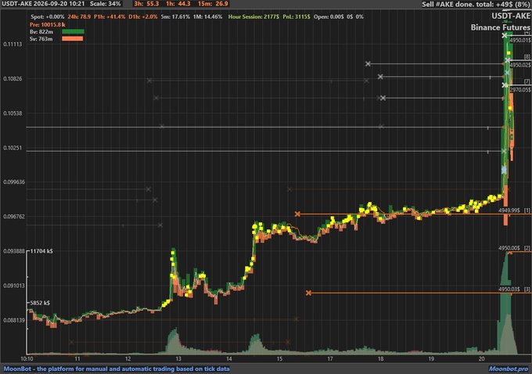Click the PnL: 3115$ value

tap(297, 16)
